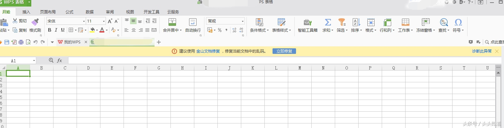This screenshot has height=128, width=504.
Task: Increase font size with A+ icon
Action: click(x=110, y=21)
